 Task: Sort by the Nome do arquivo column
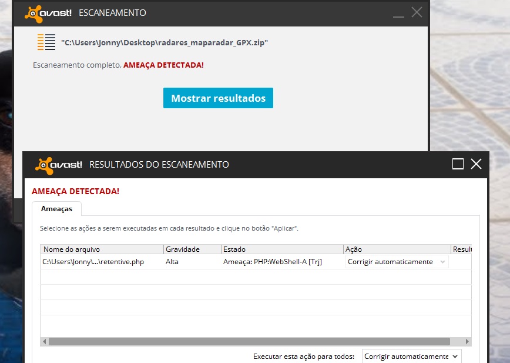point(102,249)
